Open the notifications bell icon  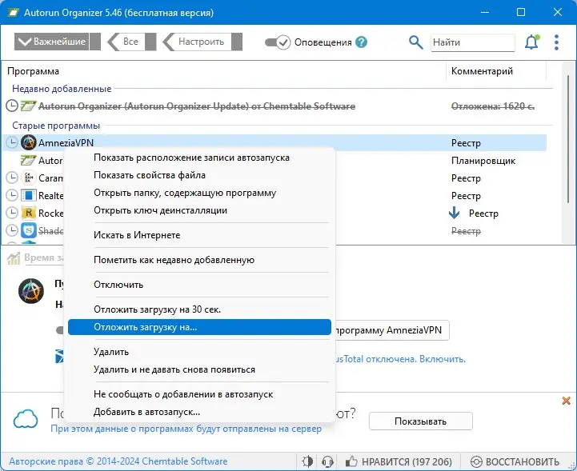(531, 42)
